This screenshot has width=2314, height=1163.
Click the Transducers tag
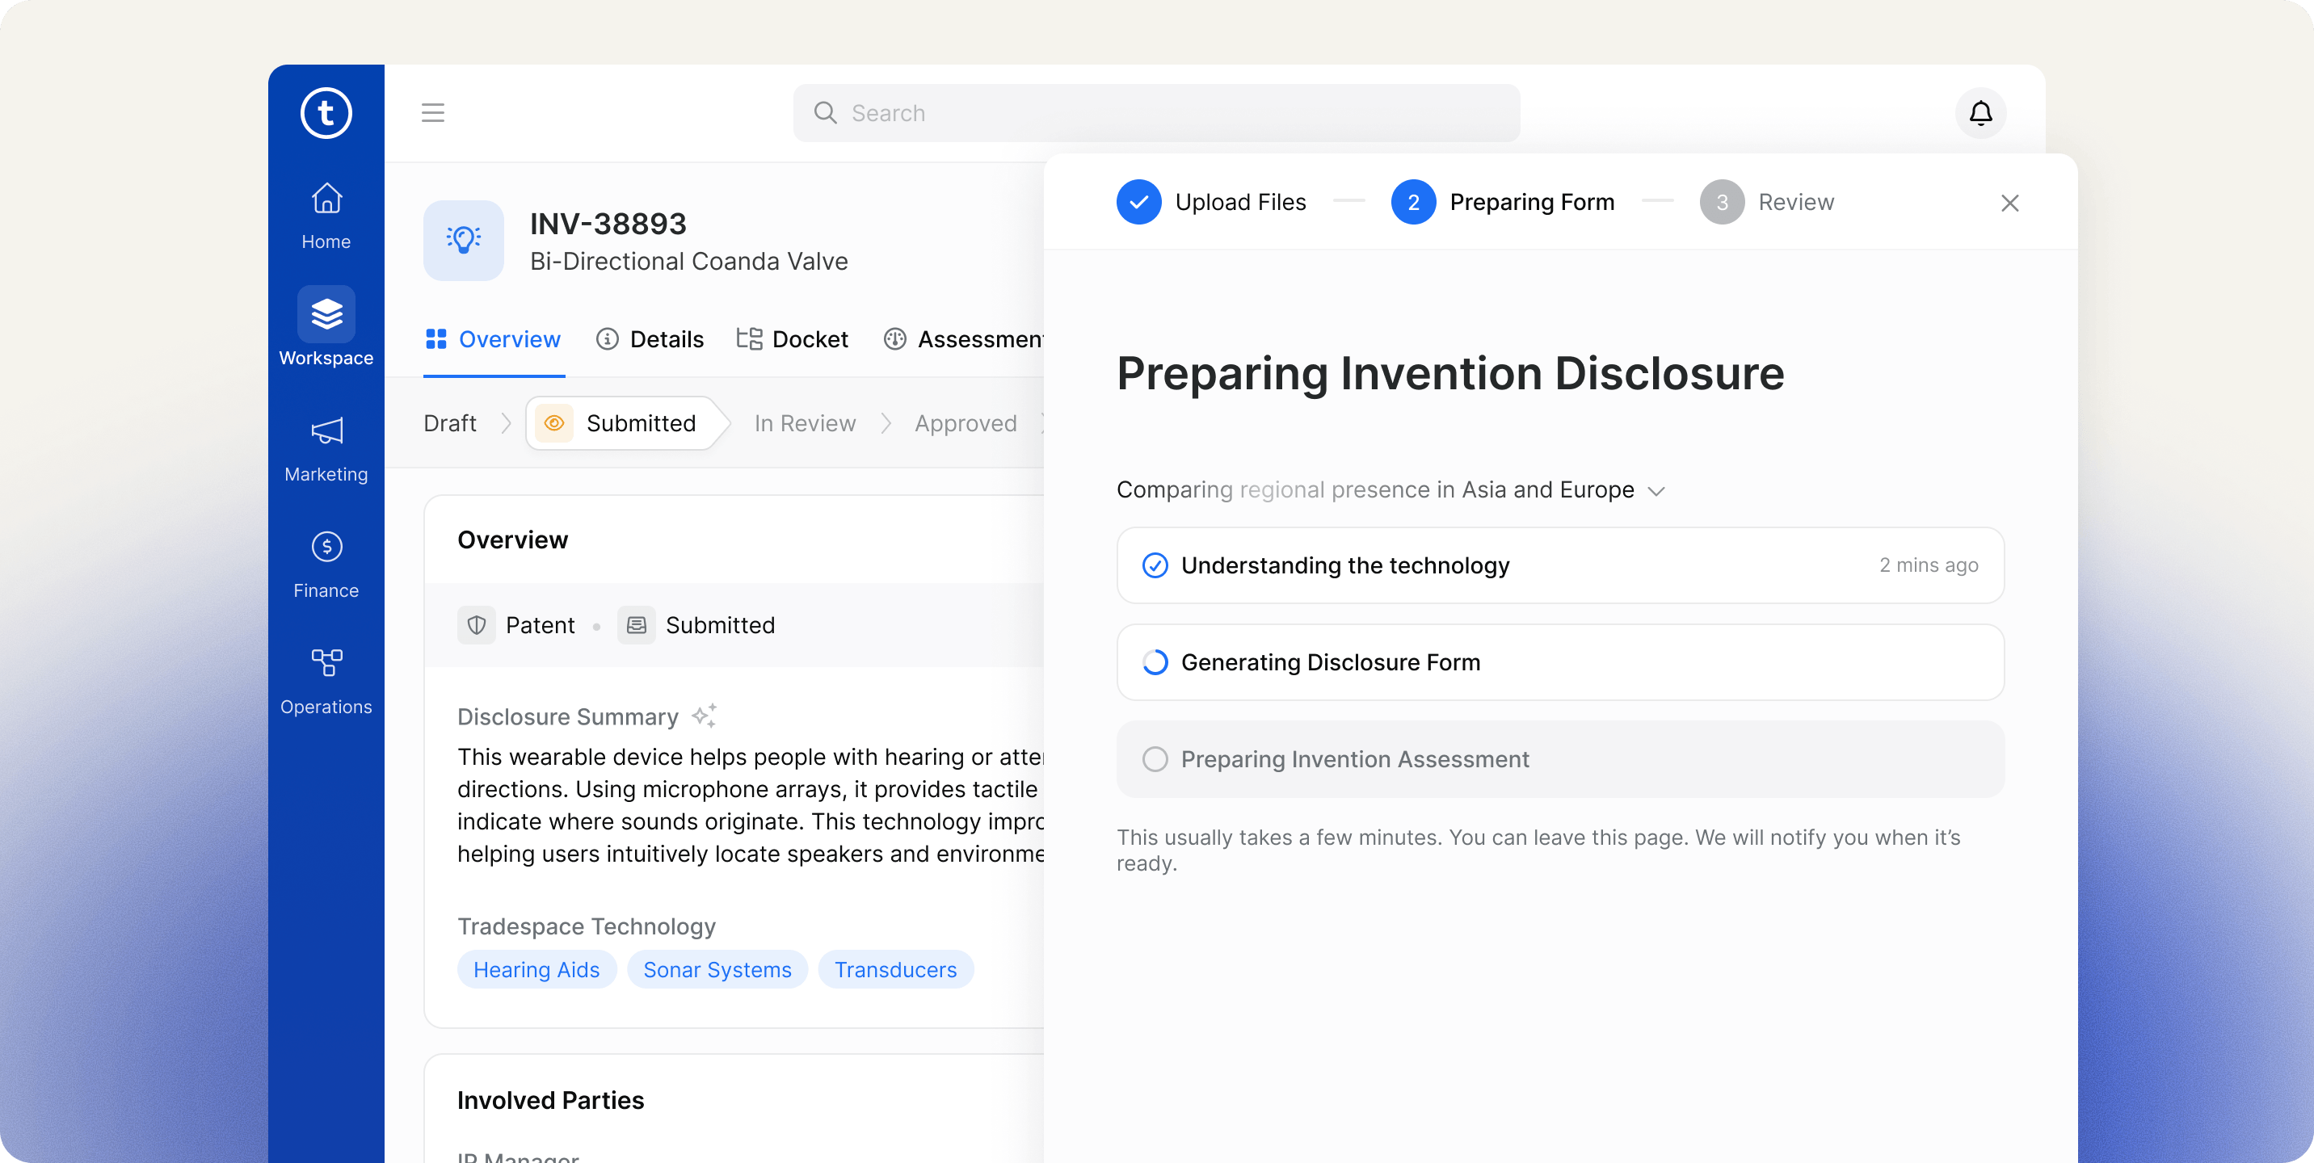tap(895, 970)
